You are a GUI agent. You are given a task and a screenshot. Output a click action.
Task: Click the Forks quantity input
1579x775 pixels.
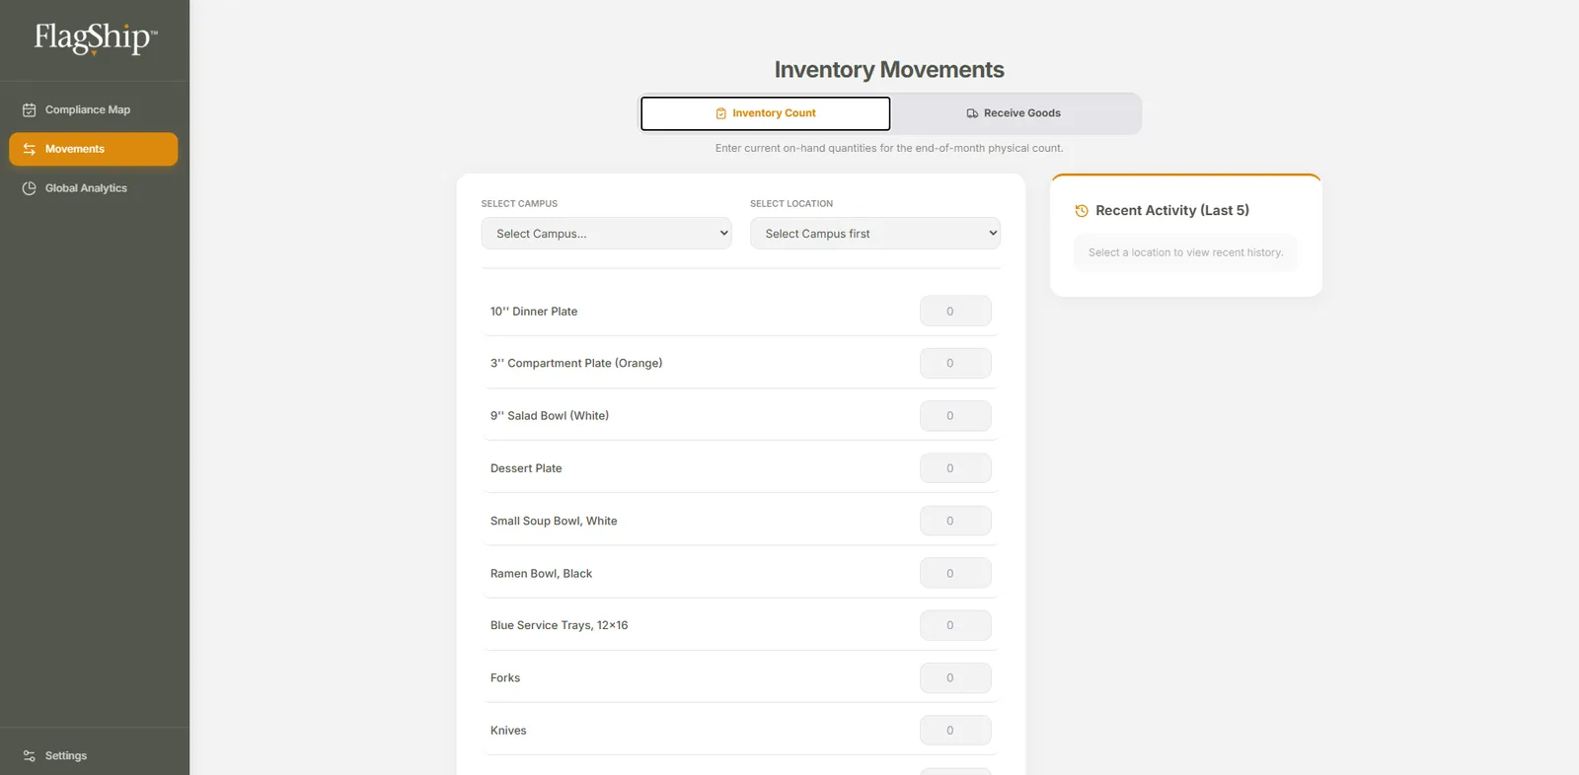click(x=955, y=678)
